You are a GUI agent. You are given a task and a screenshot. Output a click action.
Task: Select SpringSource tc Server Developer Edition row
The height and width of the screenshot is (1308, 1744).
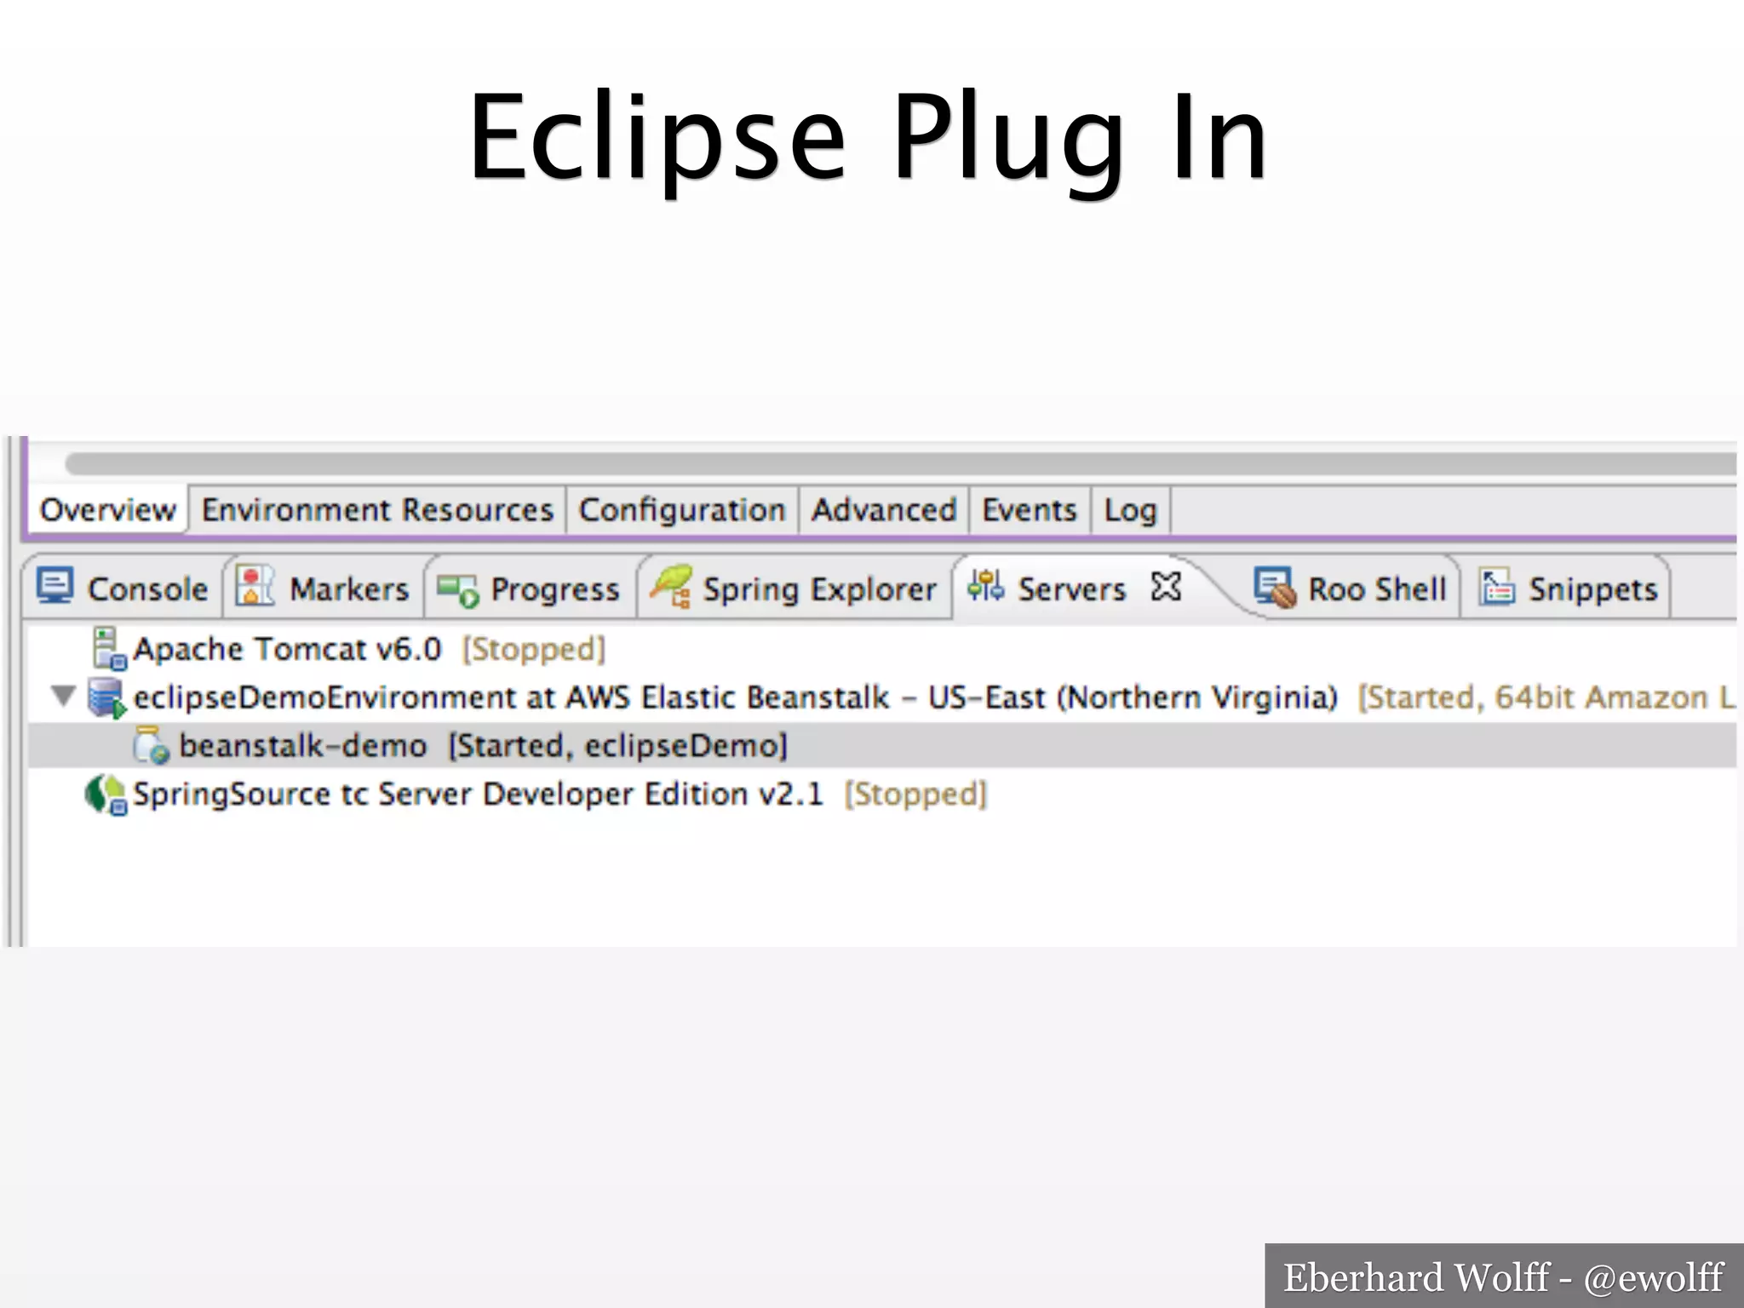pos(882,795)
